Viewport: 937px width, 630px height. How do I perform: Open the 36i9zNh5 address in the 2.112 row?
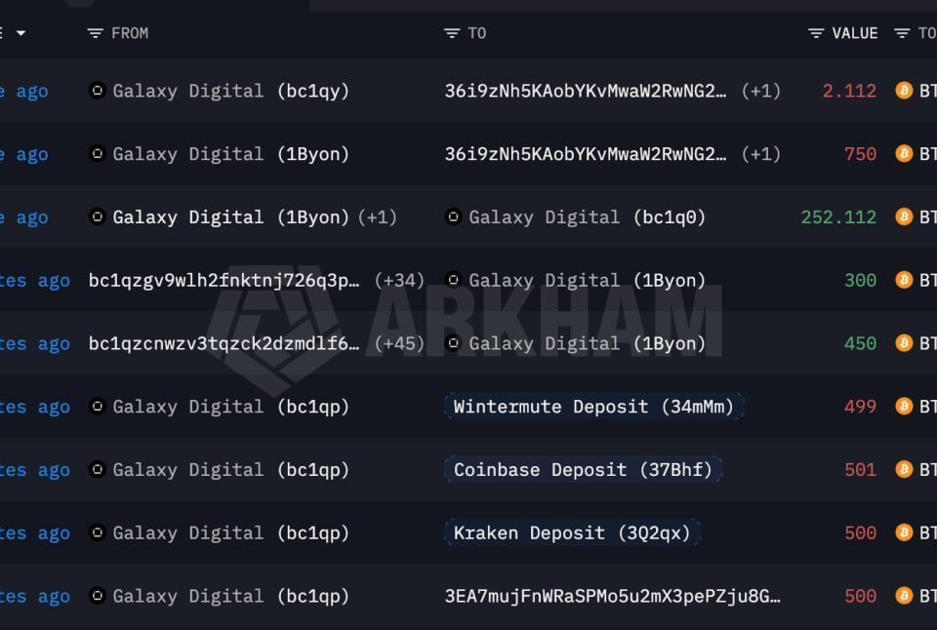(x=585, y=91)
